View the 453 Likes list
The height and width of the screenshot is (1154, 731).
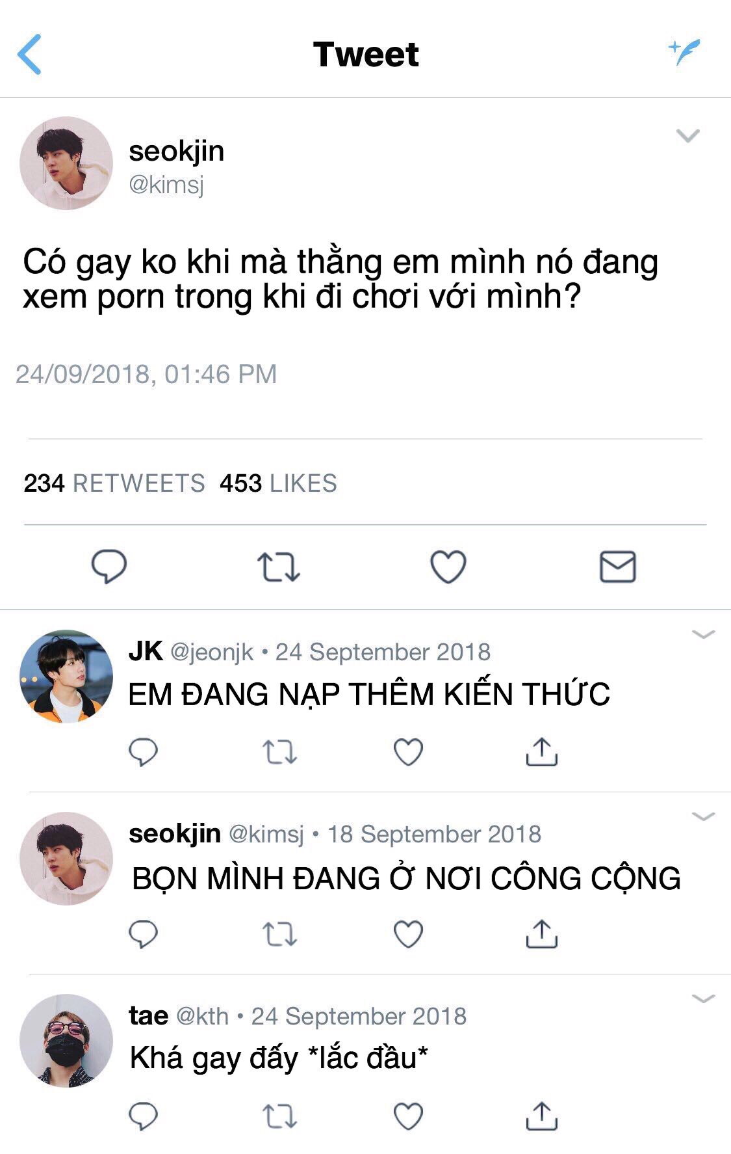pyautogui.click(x=278, y=483)
